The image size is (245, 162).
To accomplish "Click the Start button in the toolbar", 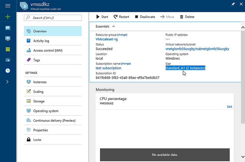I will tap(102, 17).
